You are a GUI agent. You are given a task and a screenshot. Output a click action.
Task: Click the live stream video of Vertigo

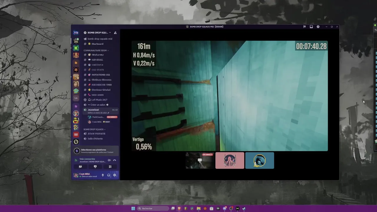point(229,96)
